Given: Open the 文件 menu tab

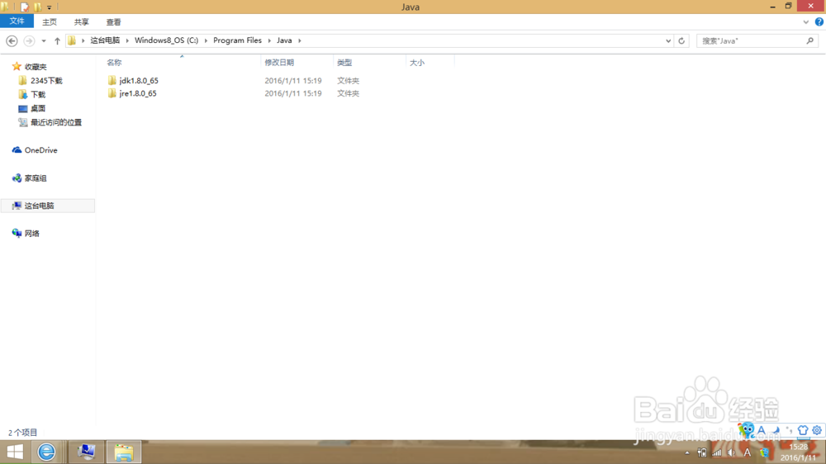Looking at the screenshot, I should point(17,21).
